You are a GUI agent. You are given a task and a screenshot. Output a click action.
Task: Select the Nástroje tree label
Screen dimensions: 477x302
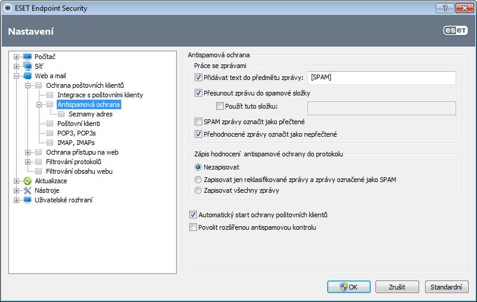pyautogui.click(x=47, y=190)
